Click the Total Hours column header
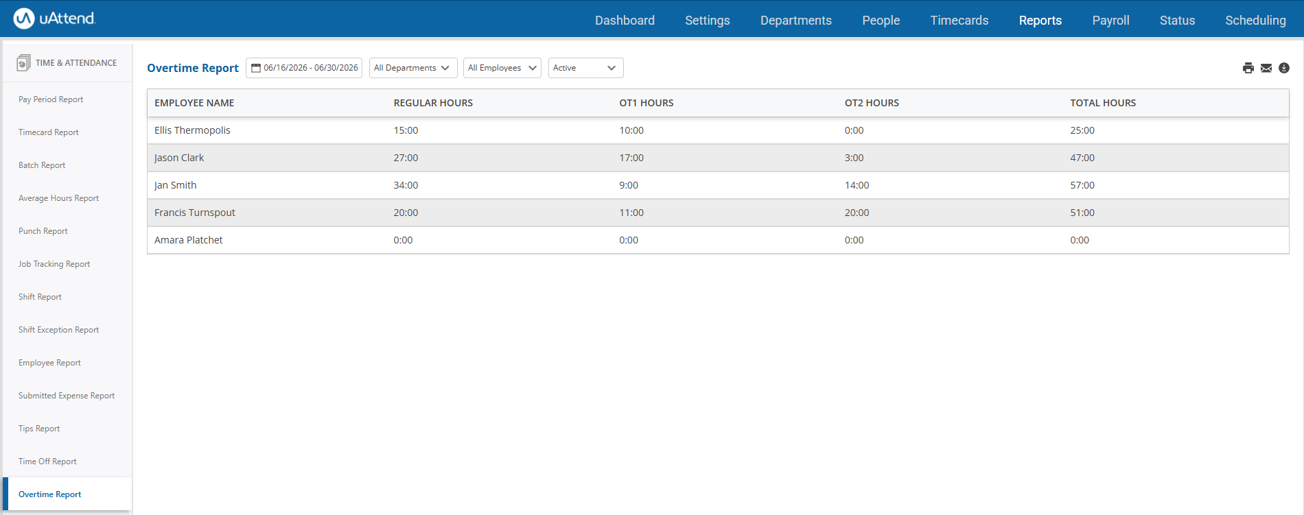 pyautogui.click(x=1103, y=103)
